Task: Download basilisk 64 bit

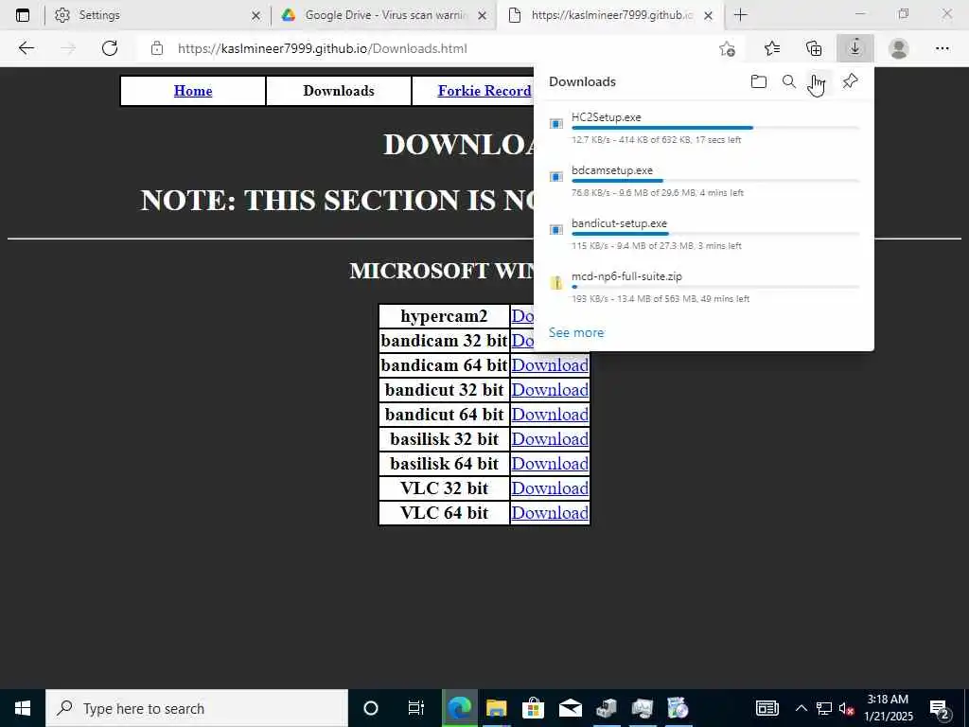Action: tap(550, 464)
